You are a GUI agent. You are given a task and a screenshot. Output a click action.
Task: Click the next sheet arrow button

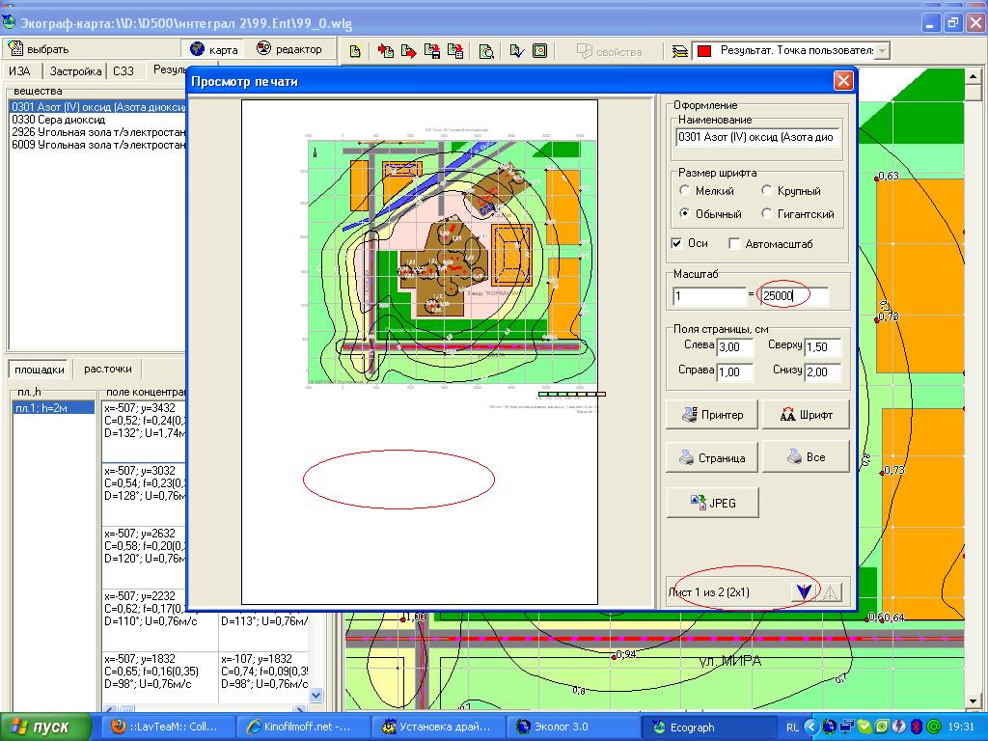pyautogui.click(x=803, y=591)
